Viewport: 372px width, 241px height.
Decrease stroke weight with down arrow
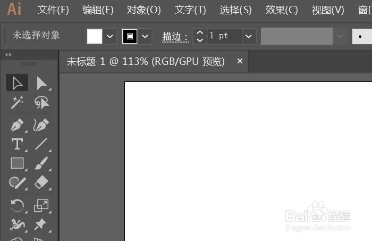(x=200, y=40)
